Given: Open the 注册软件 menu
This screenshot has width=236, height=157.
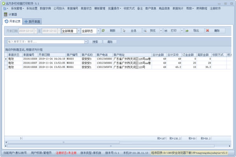Looking at the screenshot, I should pos(215,8).
